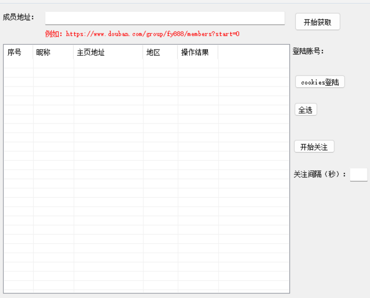The height and width of the screenshot is (298, 370).
Task: Click the 成员地址 input field
Action: (165, 18)
